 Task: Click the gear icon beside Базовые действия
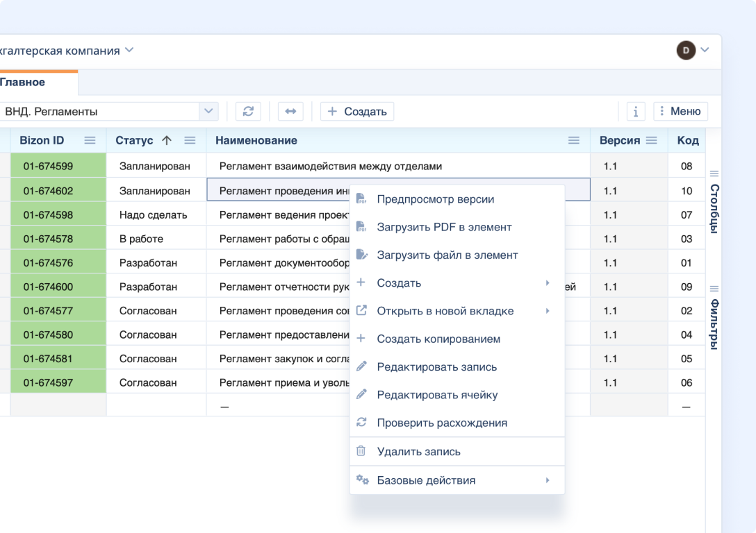[361, 480]
